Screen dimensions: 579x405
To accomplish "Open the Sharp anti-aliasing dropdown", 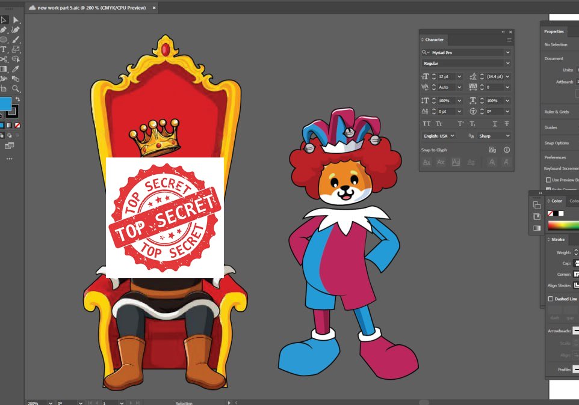I will 495,136.
